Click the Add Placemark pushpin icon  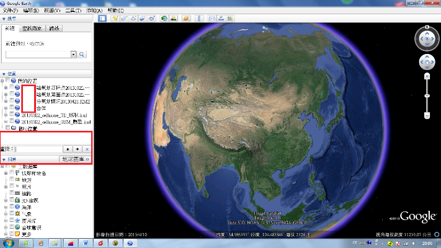115,19
